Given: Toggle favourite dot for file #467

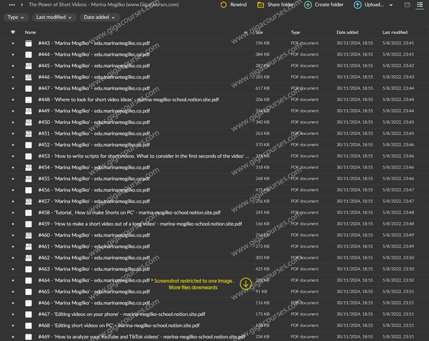Looking at the screenshot, I should pos(13,314).
